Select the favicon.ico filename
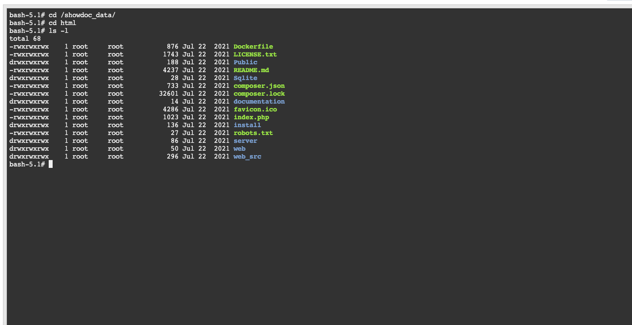Image resolution: width=632 pixels, height=325 pixels. pos(255,109)
